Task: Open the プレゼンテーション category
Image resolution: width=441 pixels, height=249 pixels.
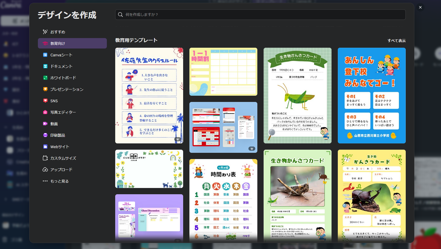Action: (x=72, y=89)
